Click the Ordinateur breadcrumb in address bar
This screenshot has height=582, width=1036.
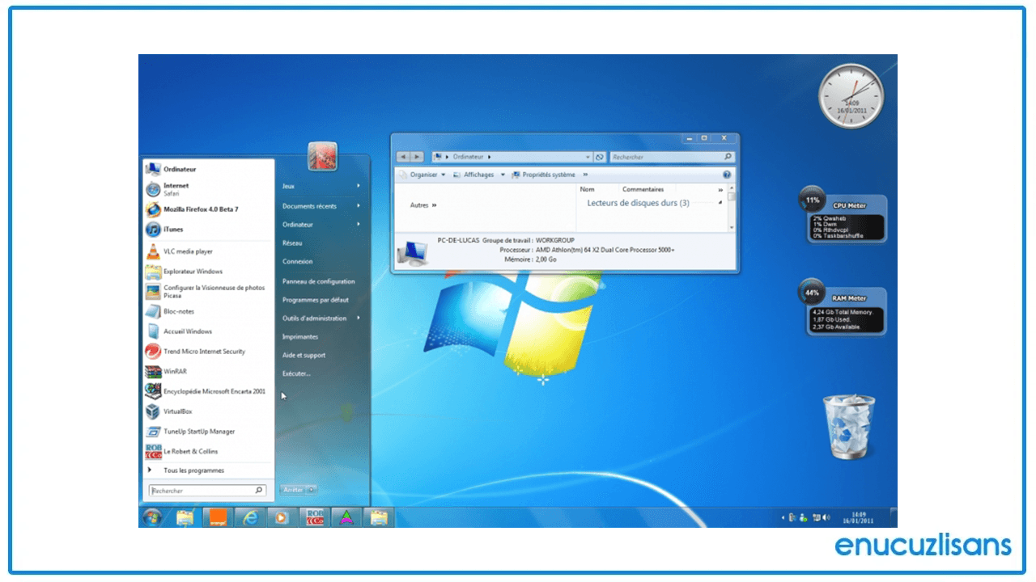tap(467, 157)
